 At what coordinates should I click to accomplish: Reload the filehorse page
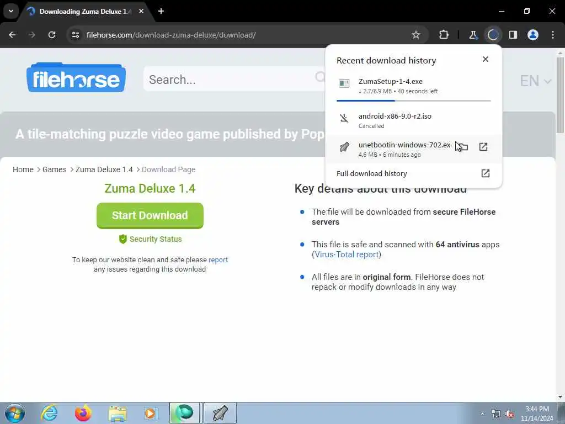52,35
